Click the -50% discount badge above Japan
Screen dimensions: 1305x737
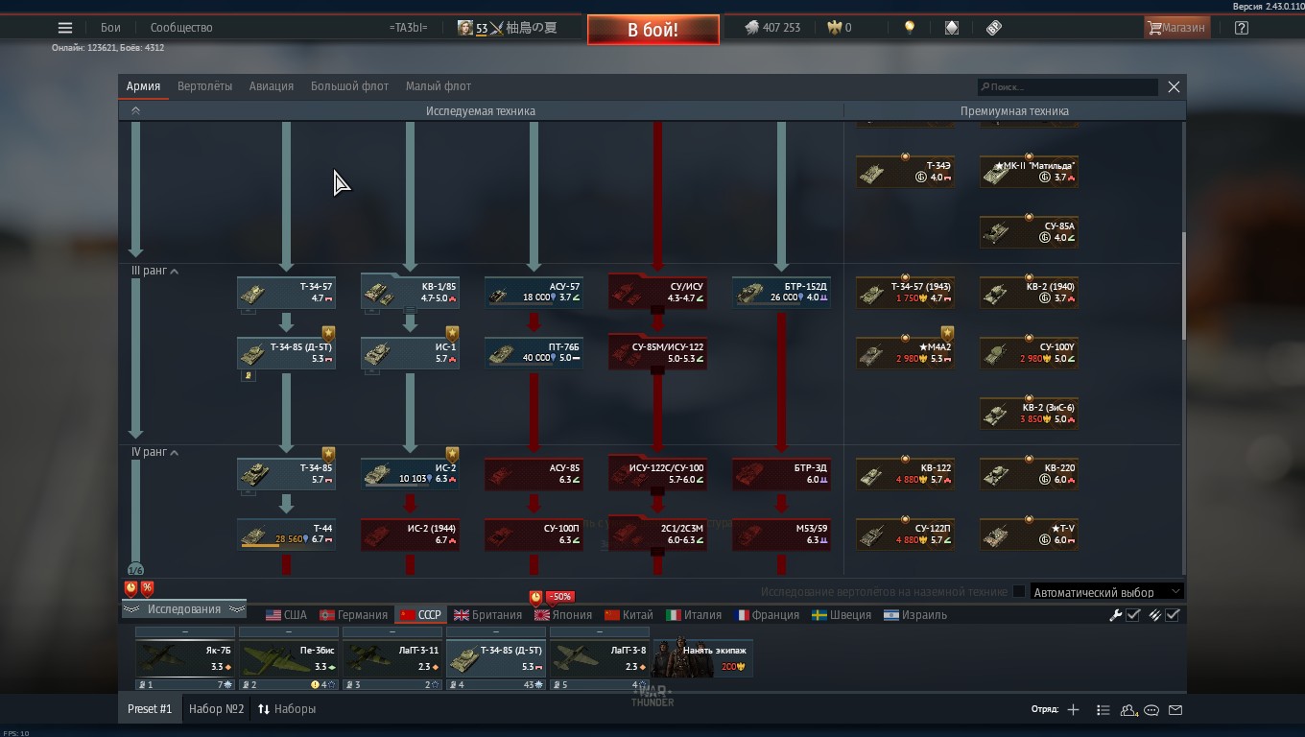click(559, 596)
